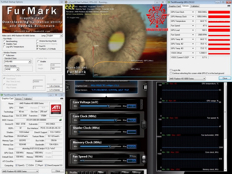Image resolution: width=232 pixels, height=174 pixels.
Task: Click the Afterburner profile lock icon
Action: [67, 172]
